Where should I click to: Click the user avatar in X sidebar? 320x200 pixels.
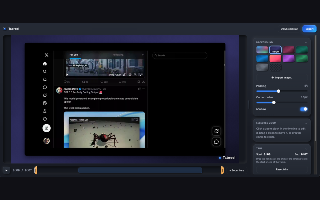pos(46,141)
